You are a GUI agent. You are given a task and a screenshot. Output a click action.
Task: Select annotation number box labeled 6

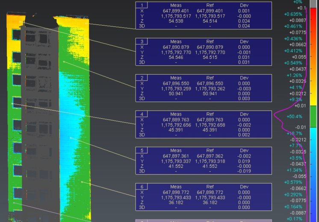click(142, 187)
